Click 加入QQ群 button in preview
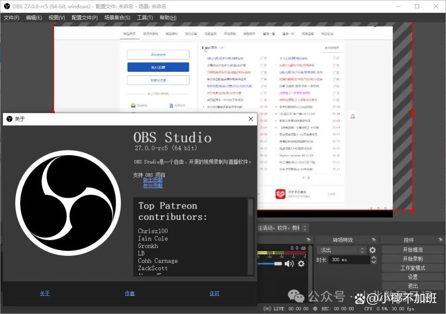Image resolution: width=446 pixels, height=314 pixels. click(158, 67)
